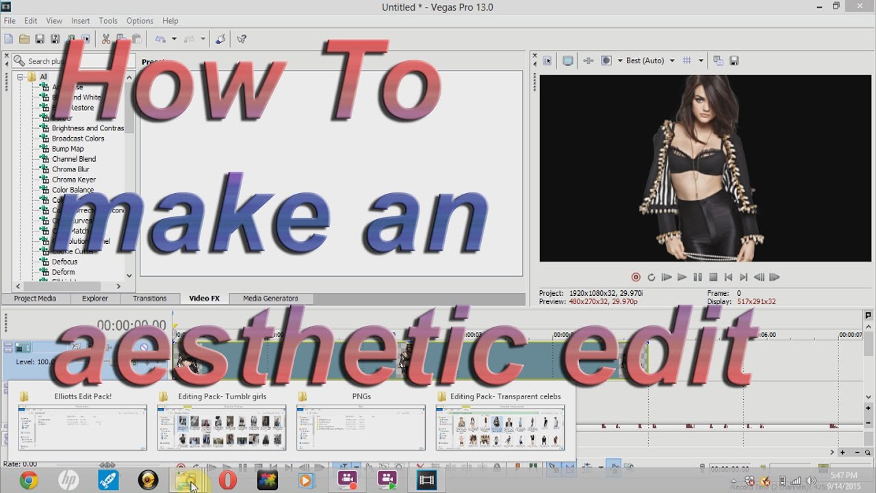The width and height of the screenshot is (876, 493).
Task: Switch to Vegas Pro taskbar icon
Action: [426, 481]
